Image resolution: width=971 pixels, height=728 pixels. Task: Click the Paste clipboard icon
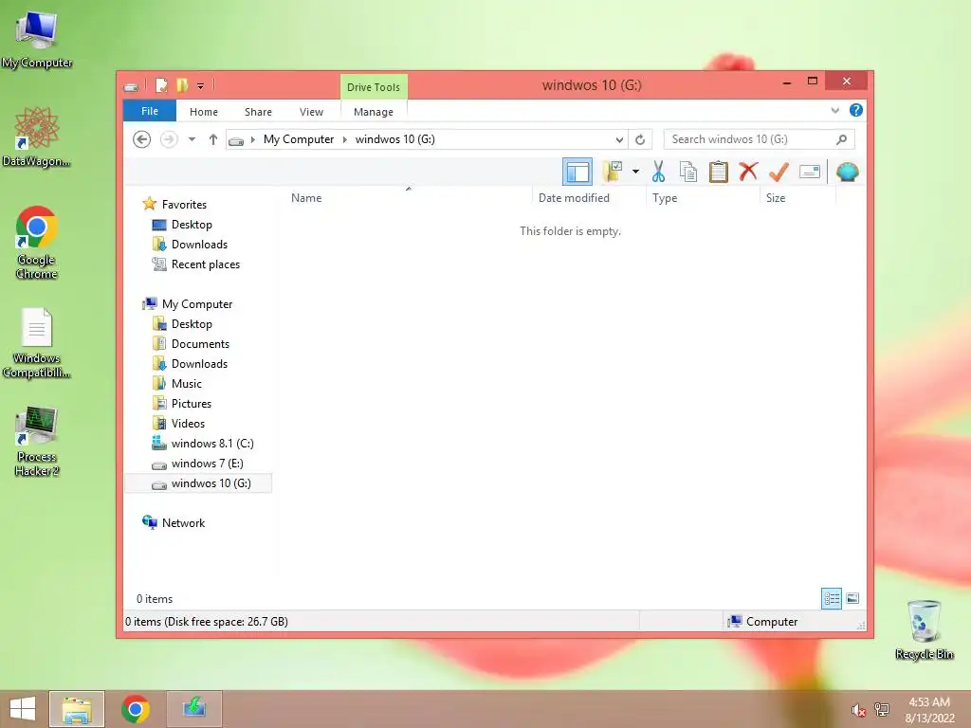pos(719,172)
